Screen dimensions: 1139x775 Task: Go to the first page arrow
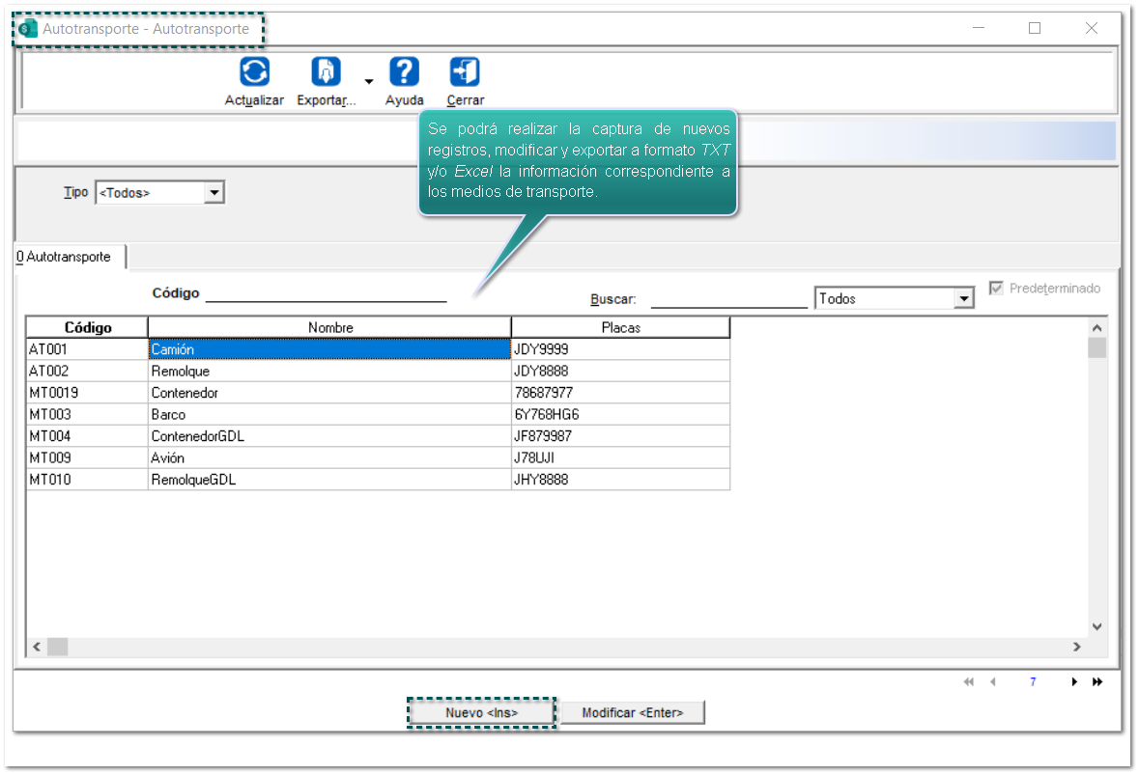[969, 682]
